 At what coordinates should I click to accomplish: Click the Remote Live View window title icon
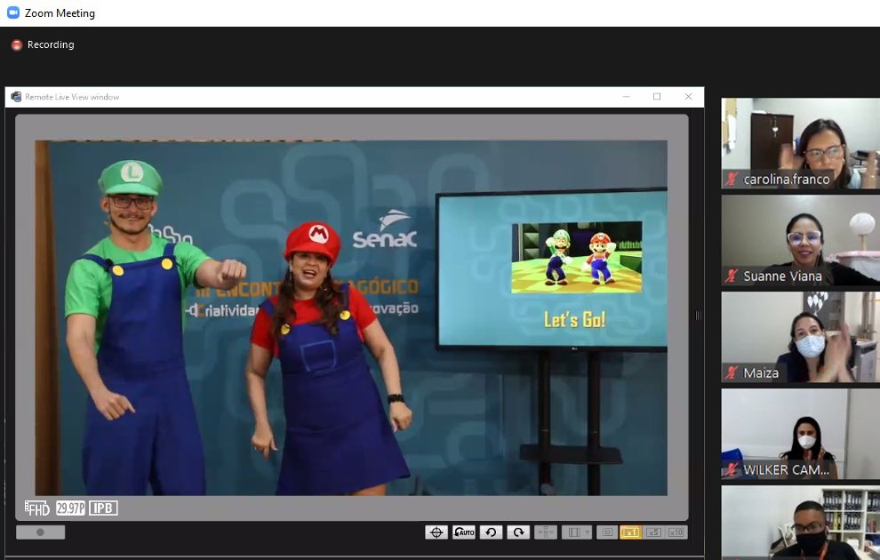(x=16, y=97)
